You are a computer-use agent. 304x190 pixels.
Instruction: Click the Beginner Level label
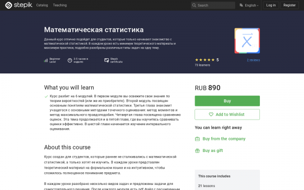point(55,60)
